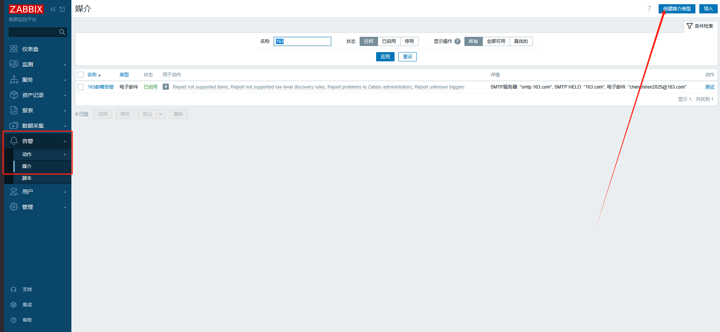Click the 数据采集 data collection icon
Viewport: 720px width, 332px height.
tap(14, 125)
